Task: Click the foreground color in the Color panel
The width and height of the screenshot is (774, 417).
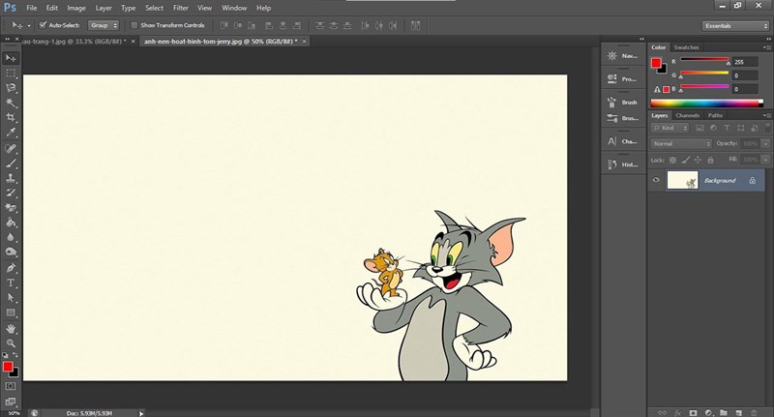Action: point(656,63)
